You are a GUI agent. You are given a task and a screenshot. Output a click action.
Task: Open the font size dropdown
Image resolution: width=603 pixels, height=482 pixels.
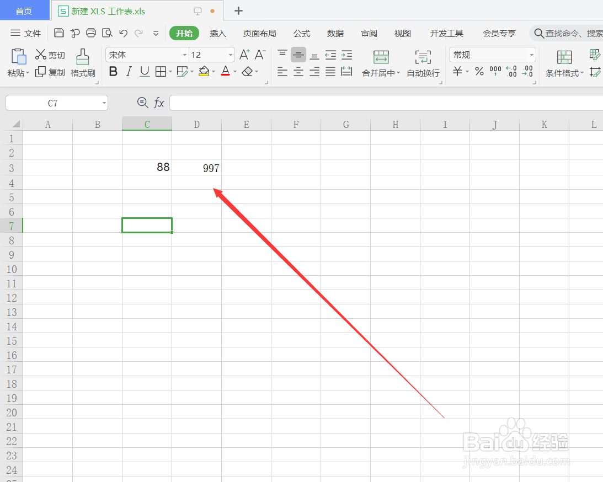tap(230, 55)
